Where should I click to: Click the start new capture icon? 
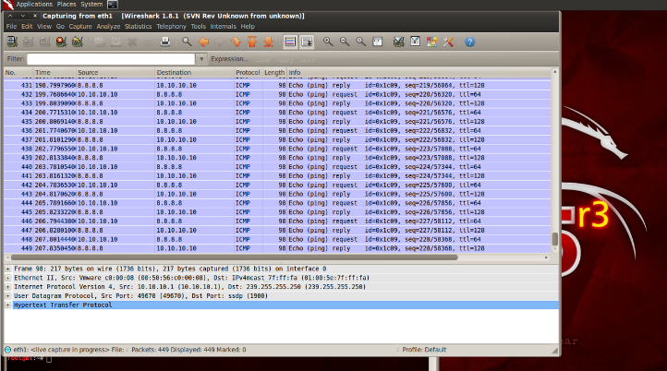44,42
